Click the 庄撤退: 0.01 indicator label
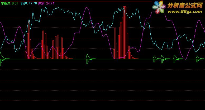205x110 pixels. (9, 3)
